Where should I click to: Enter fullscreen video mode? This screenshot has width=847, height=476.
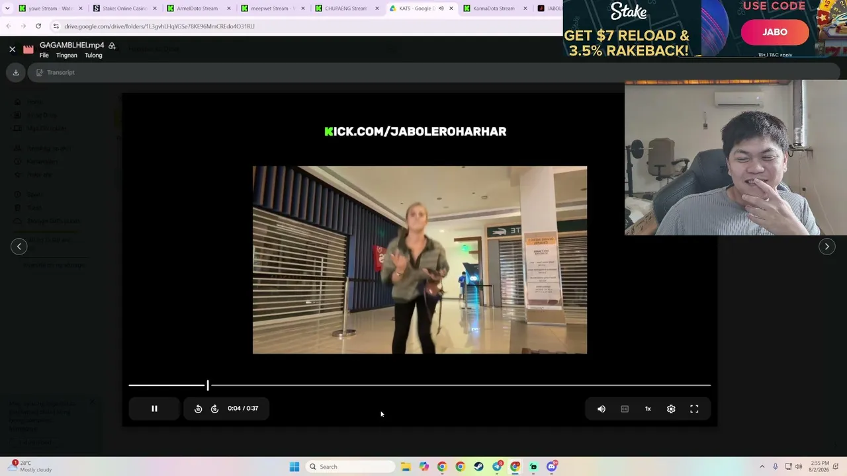[694, 409]
